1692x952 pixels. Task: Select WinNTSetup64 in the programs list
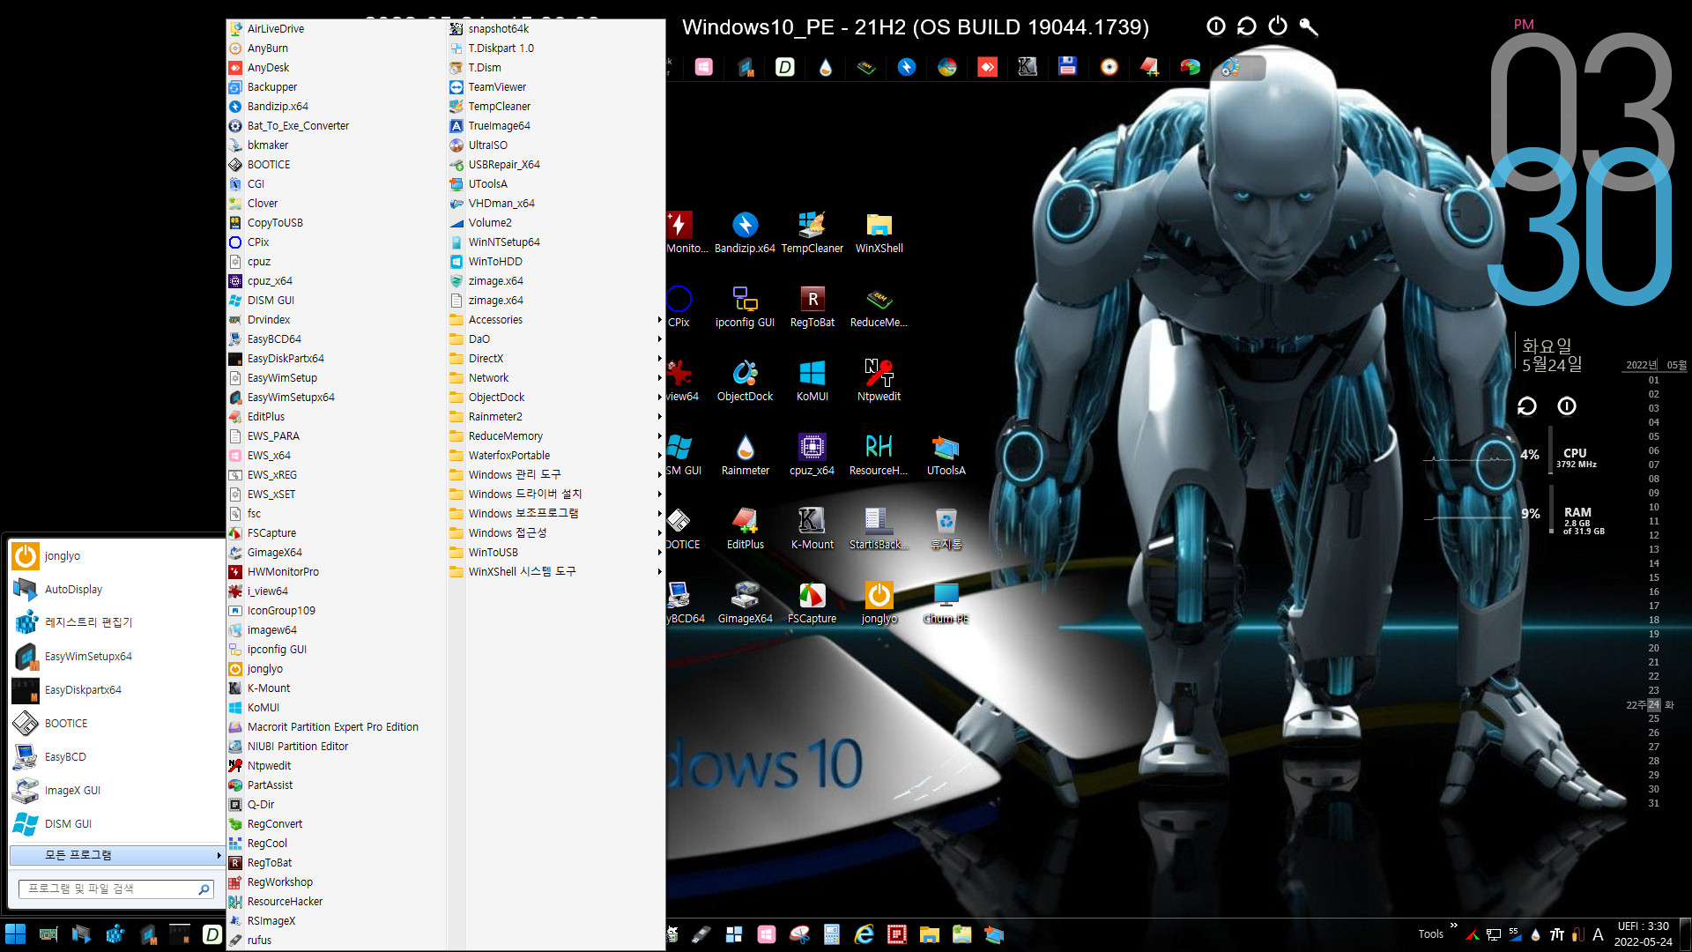tap(556, 242)
